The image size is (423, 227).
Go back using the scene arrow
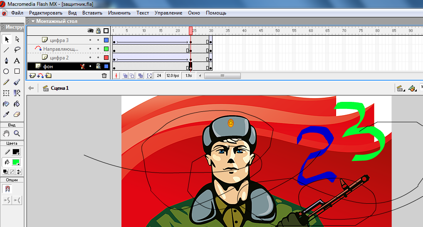click(x=31, y=88)
